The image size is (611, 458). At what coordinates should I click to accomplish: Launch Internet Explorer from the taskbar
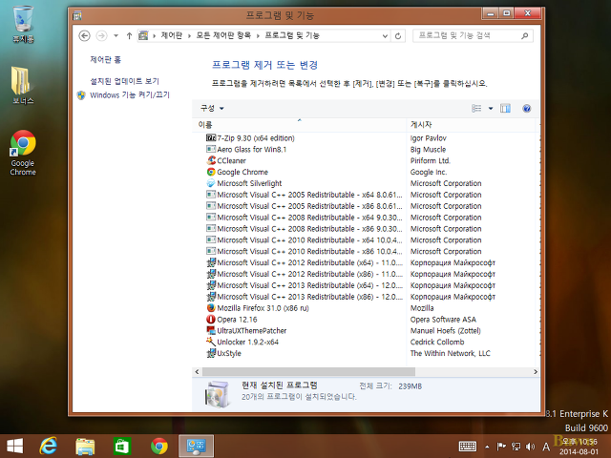[49, 446]
